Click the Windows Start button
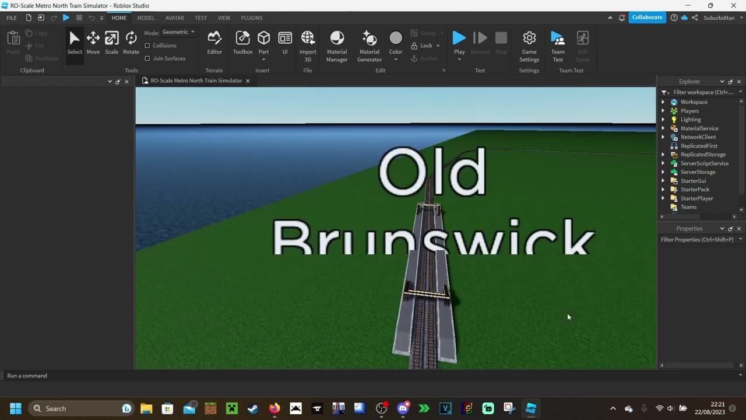Image resolution: width=746 pixels, height=420 pixels. [x=16, y=408]
